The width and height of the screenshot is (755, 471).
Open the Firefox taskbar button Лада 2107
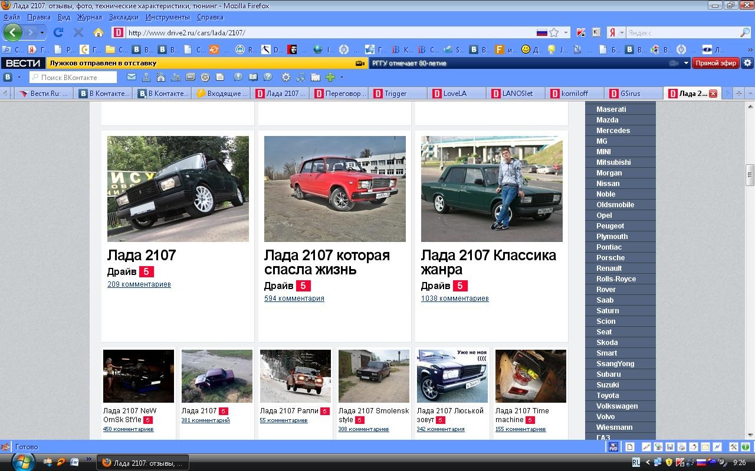[x=143, y=463]
